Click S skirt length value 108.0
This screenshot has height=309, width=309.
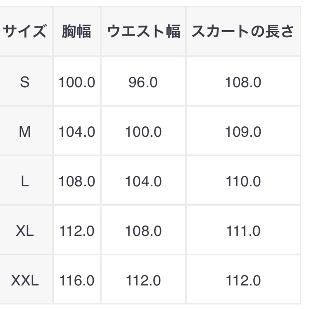(x=243, y=82)
